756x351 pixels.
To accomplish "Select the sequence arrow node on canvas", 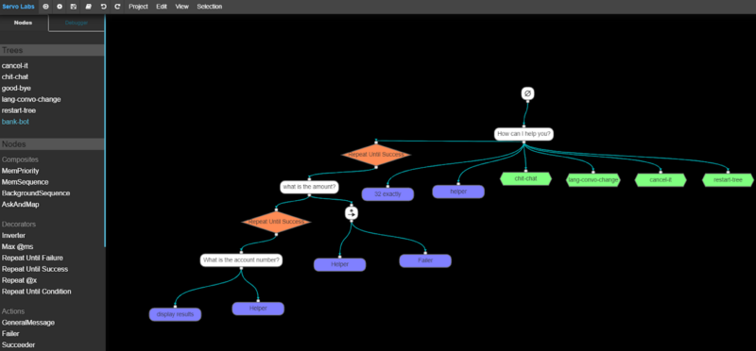I will pyautogui.click(x=352, y=213).
